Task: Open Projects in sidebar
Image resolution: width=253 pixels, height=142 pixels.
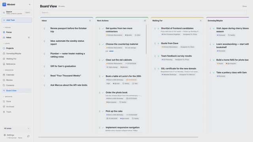Action: (x=17, y=48)
